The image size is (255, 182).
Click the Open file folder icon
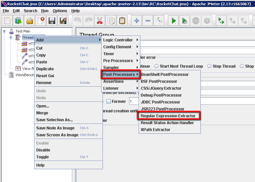click(x=30, y=21)
